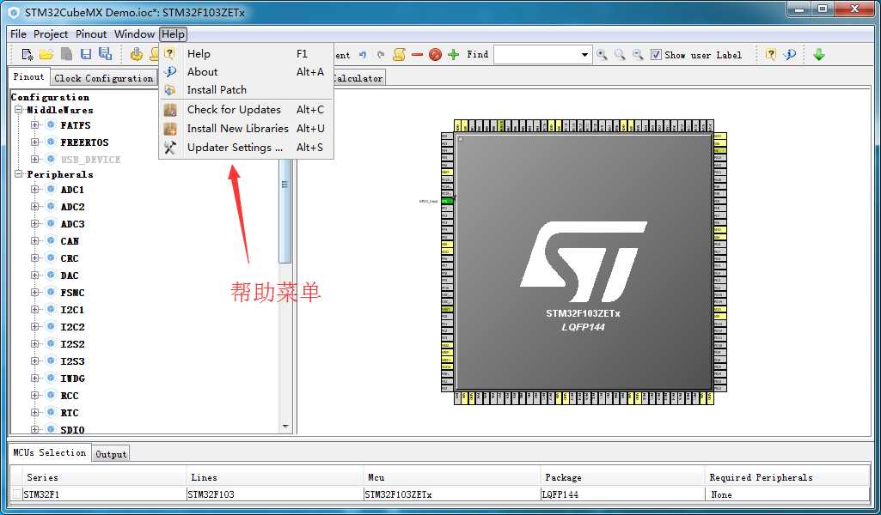Image resolution: width=881 pixels, height=515 pixels.
Task: Switch to the Pinout tab
Action: (28, 77)
